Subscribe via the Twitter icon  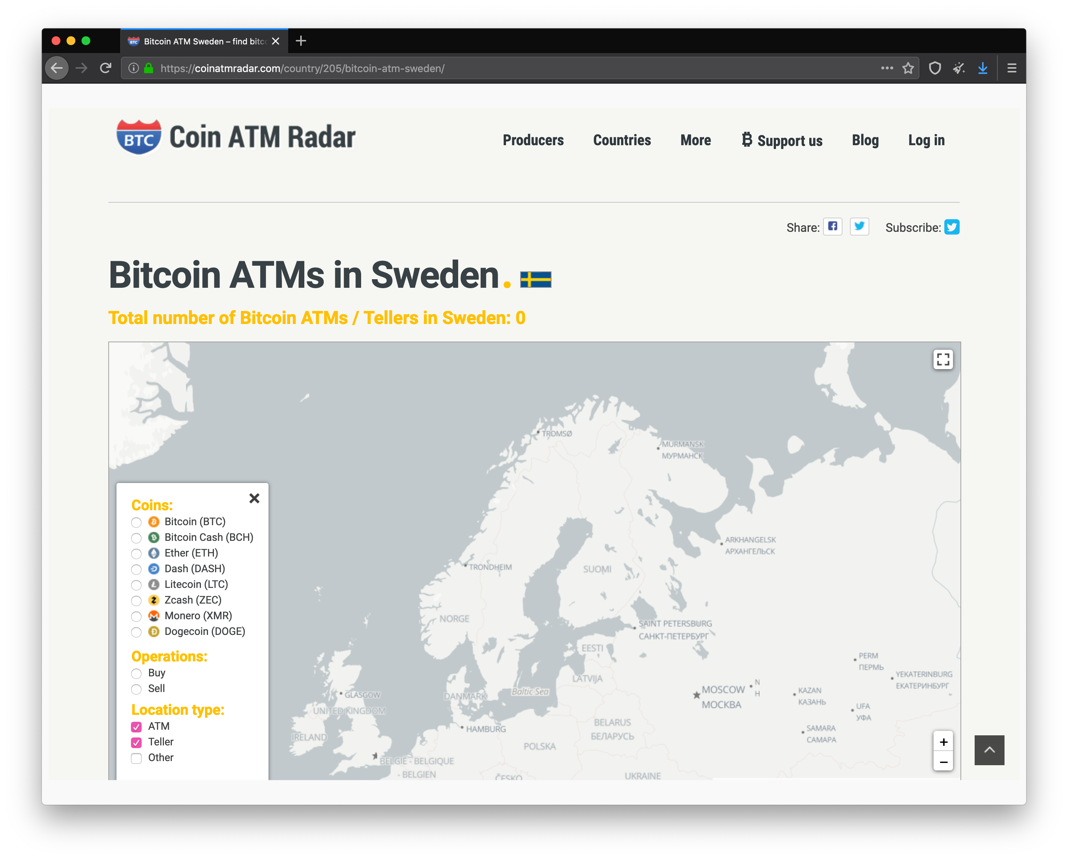[951, 227]
